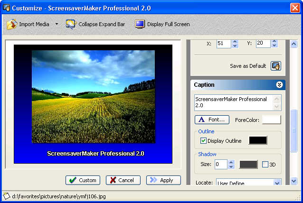Close the Customize window
Screen dimensions: 303x203
coord(295,8)
